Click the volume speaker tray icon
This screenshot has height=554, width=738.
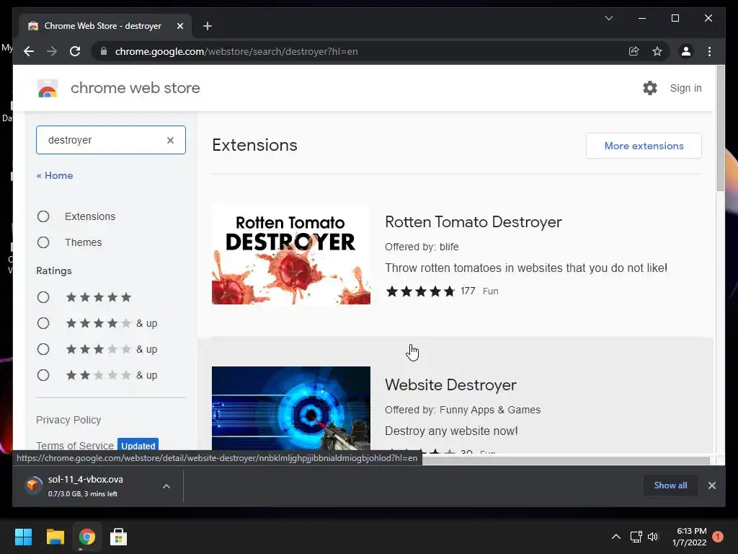[x=653, y=537]
